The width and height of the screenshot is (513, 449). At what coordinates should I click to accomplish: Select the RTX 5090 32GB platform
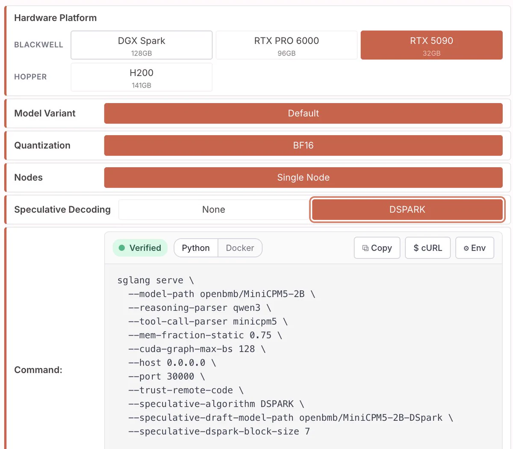432,45
